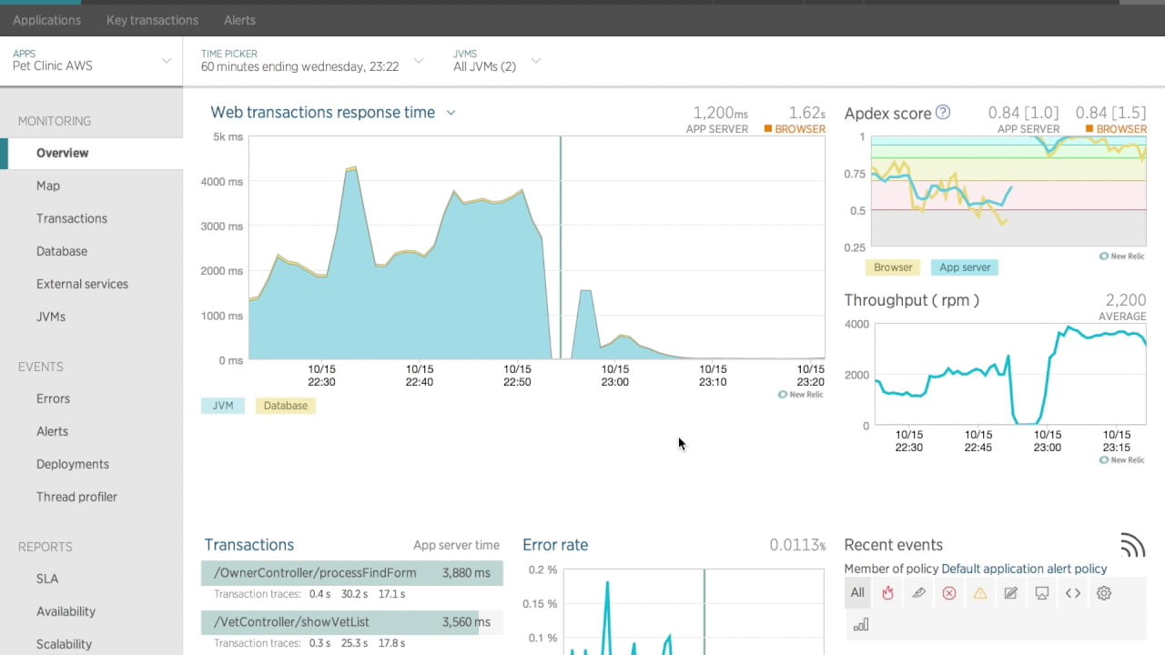
Task: Filter recent events by critical fire icon
Action: (888, 593)
